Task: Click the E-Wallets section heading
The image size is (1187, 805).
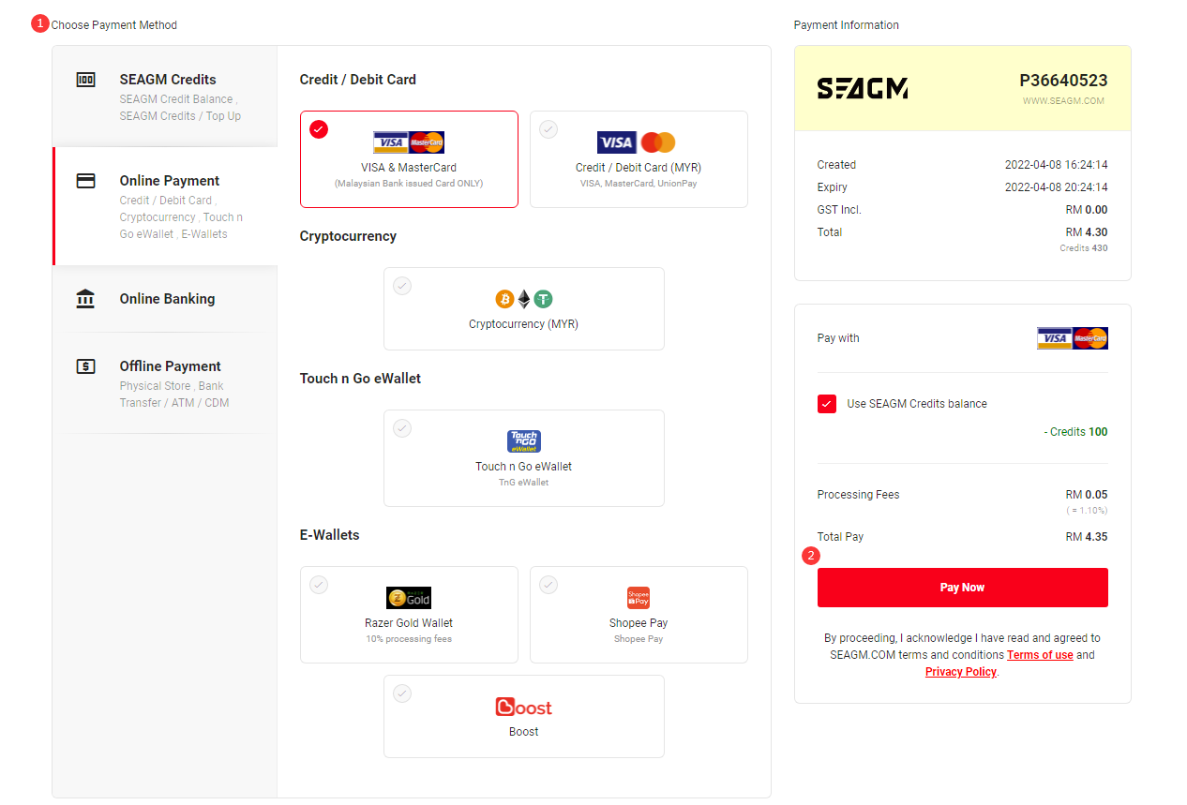Action: pos(329,535)
